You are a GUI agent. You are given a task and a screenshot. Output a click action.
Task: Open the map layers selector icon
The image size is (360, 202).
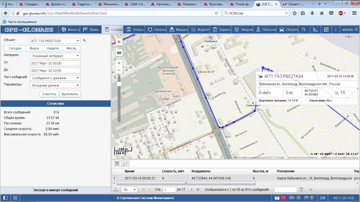tap(119, 53)
